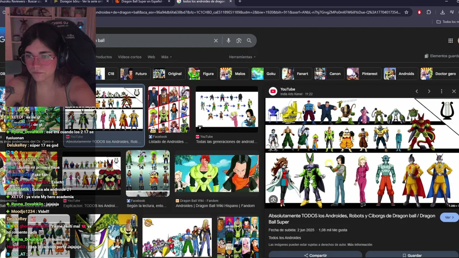Expand the 'Herramientas' tools dropdown
This screenshot has height=258, width=459.
[242, 57]
